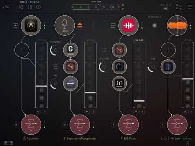The width and height of the screenshot is (195, 146).
Task: Expand parameters beside EG Pulse first effect
Action: [104, 50]
